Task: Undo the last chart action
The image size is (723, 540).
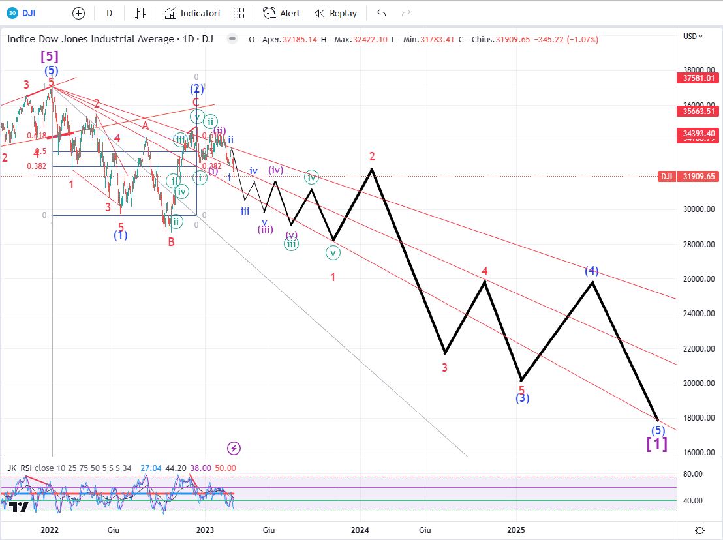Action: click(381, 13)
